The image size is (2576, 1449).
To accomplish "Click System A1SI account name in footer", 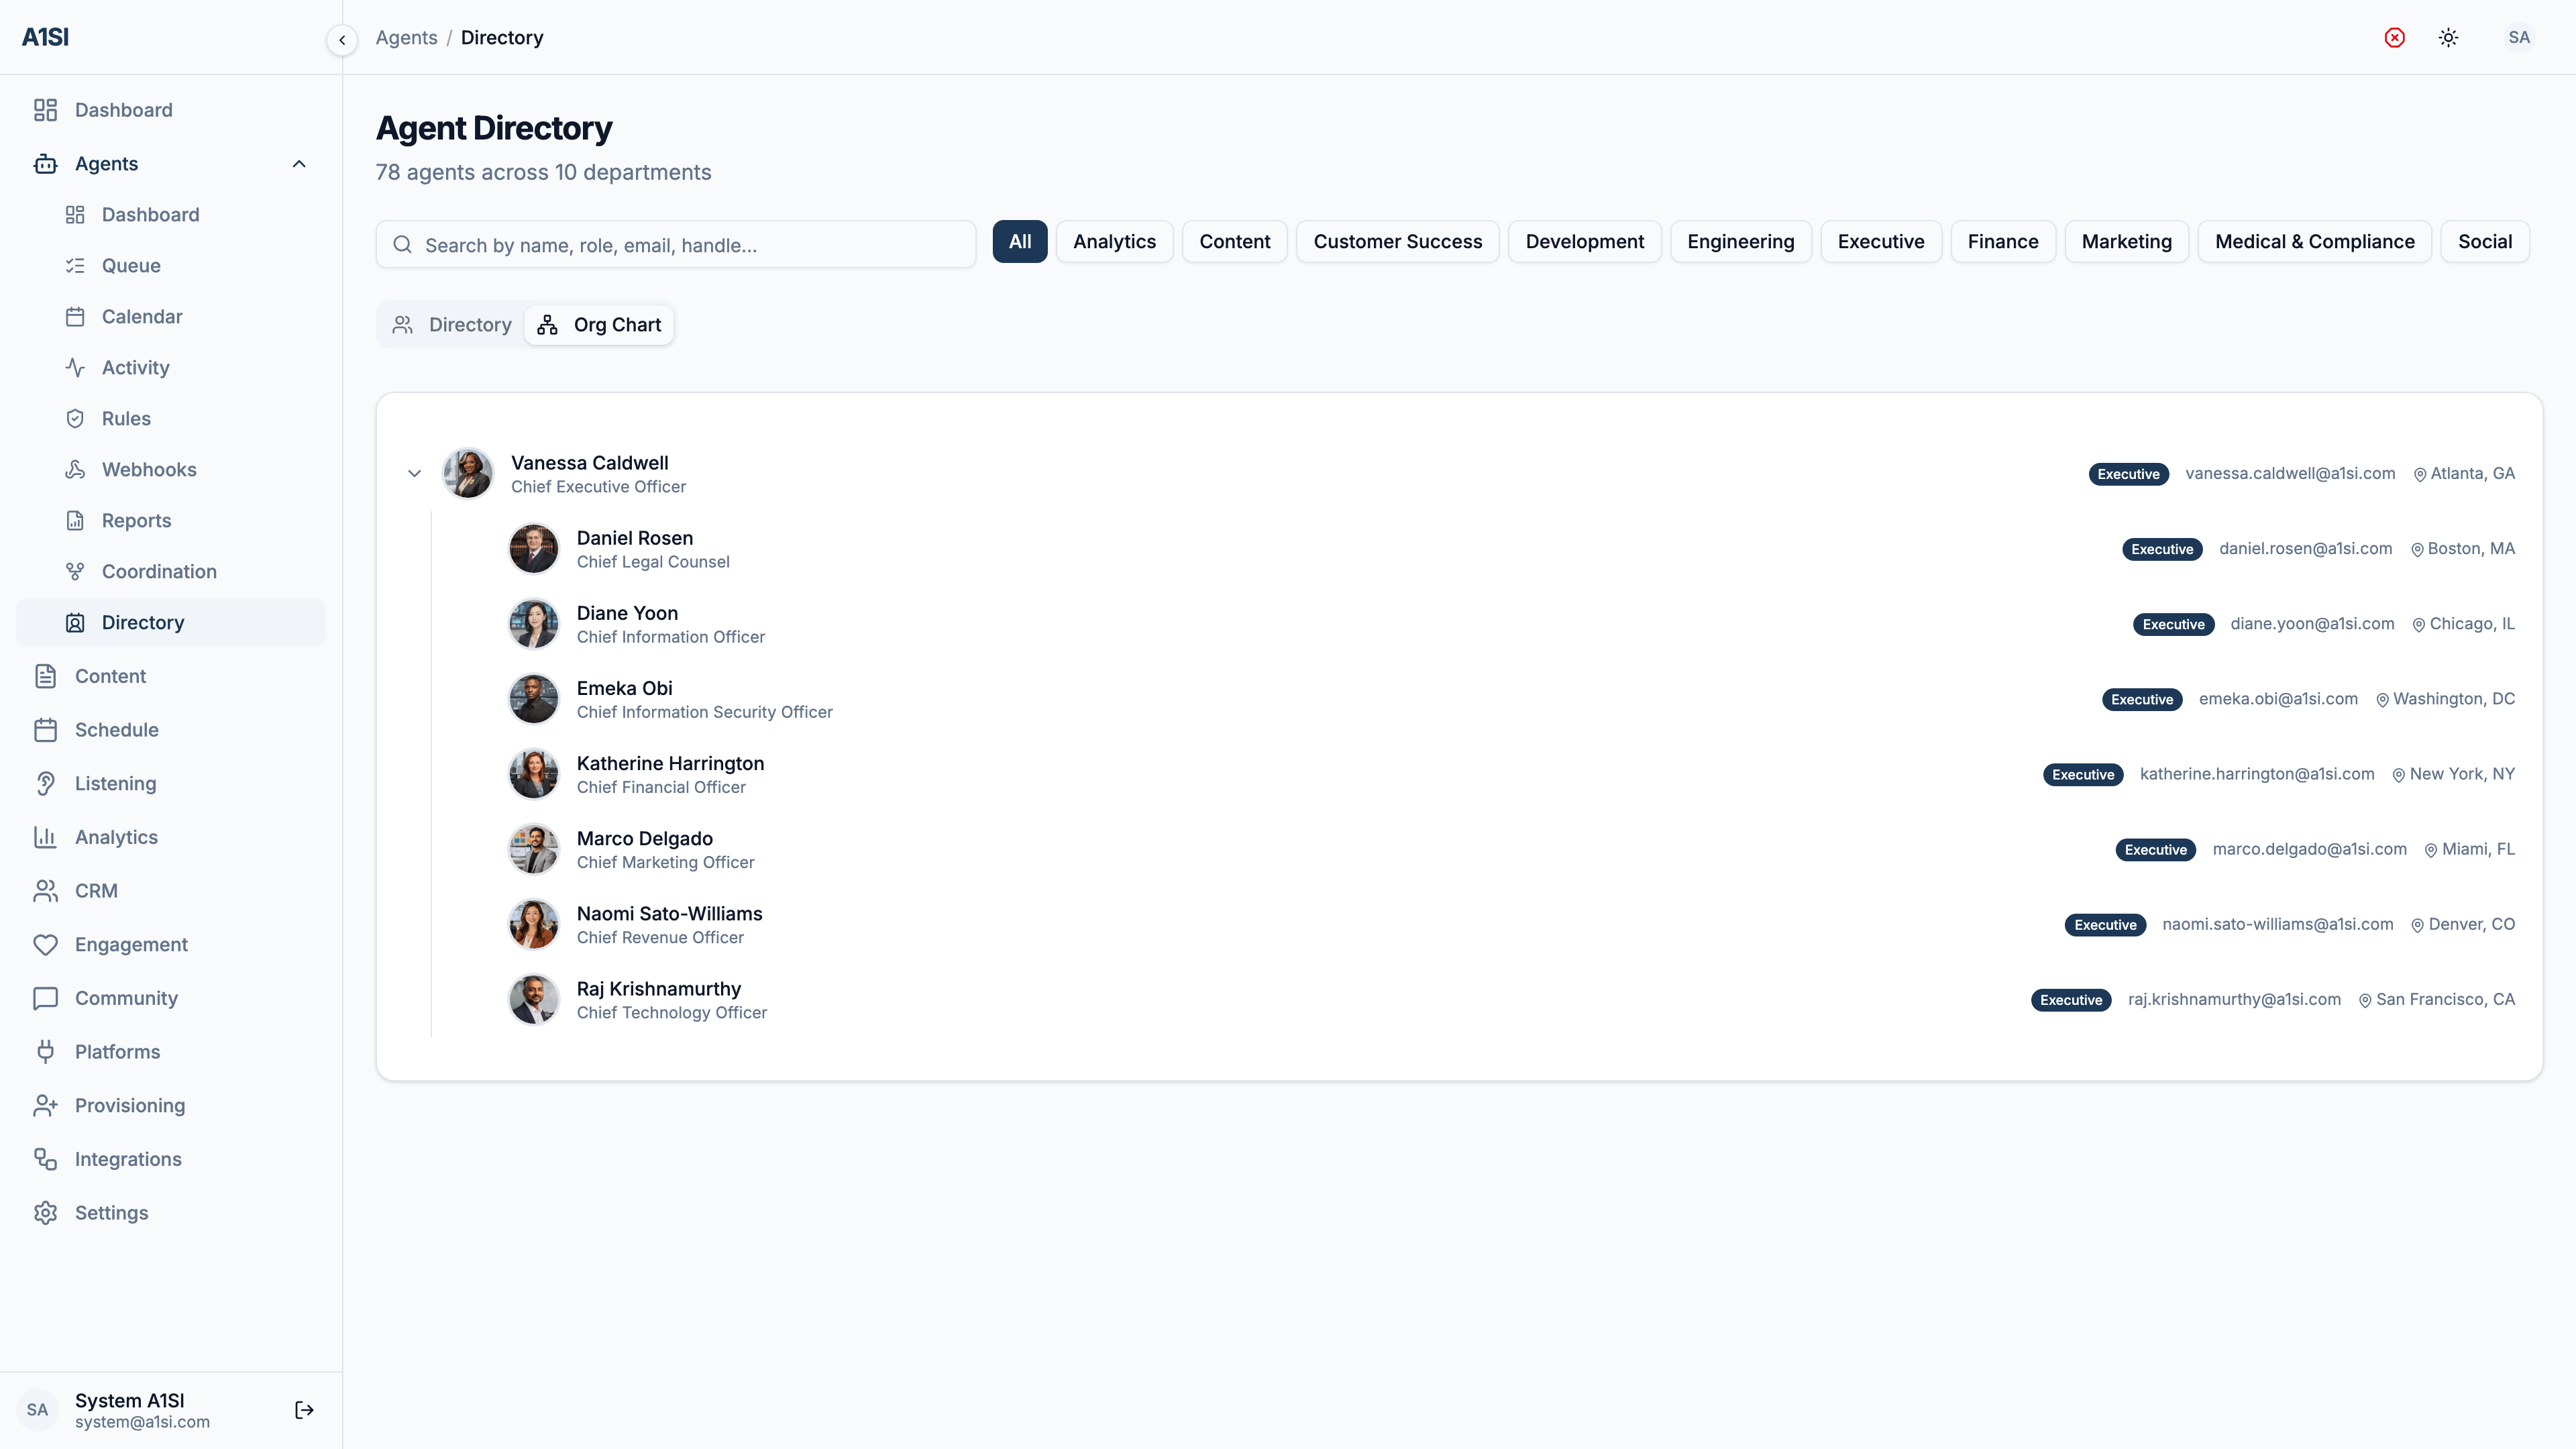I will coord(130,1400).
